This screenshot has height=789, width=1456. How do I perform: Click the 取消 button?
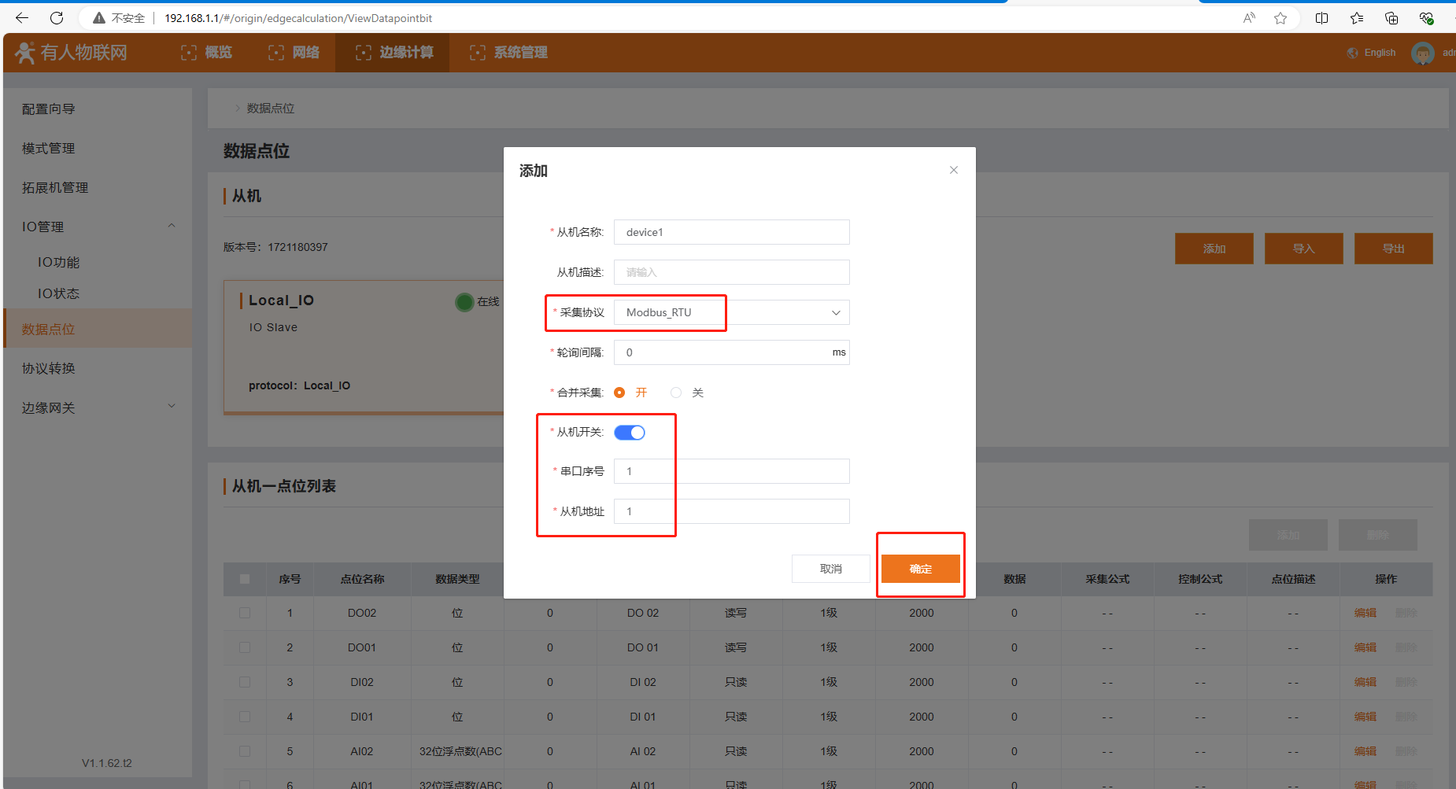(x=830, y=569)
